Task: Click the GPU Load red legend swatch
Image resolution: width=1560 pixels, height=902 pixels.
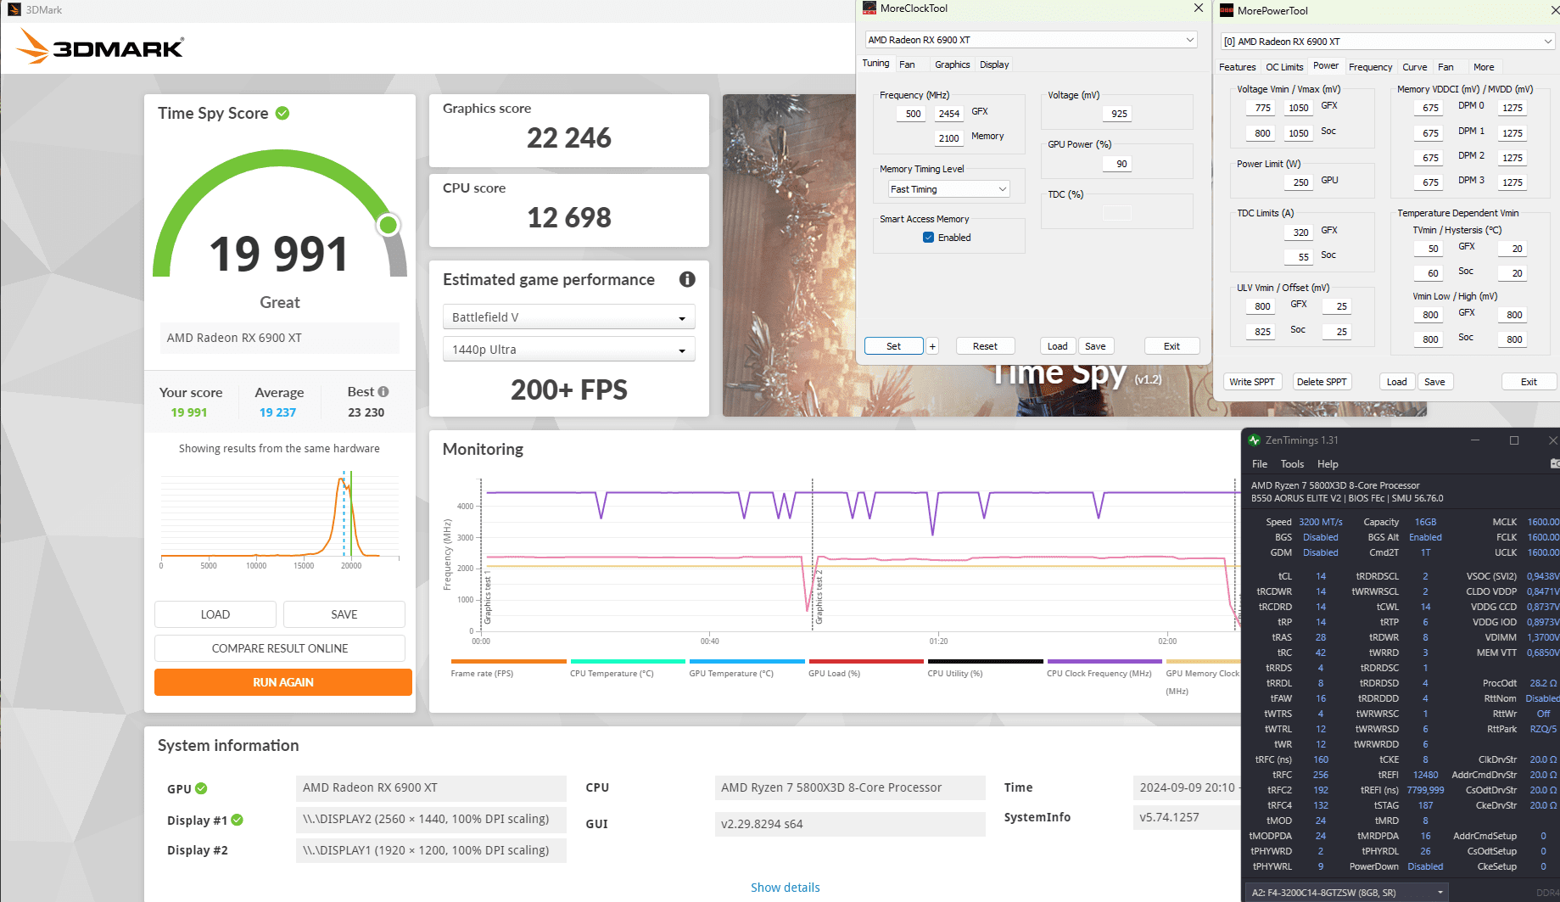Action: [866, 661]
